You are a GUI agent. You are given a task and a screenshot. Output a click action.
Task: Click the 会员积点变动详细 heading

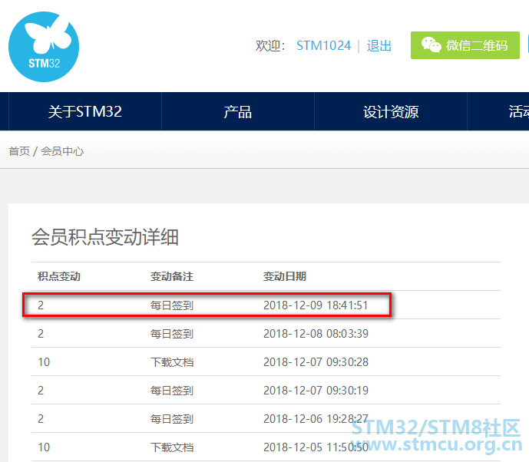coord(105,237)
